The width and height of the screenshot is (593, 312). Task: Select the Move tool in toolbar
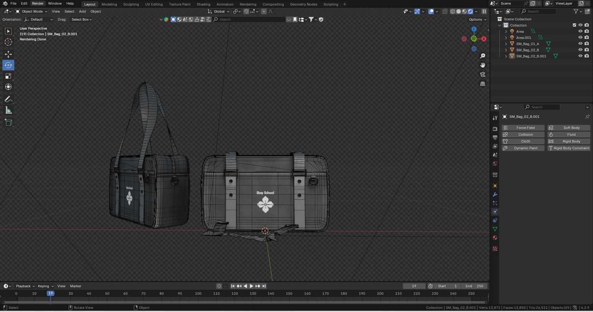(x=8, y=54)
